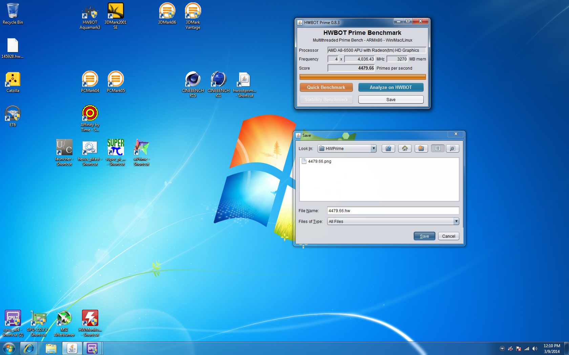Open the Recycle Bin icon

coord(13,14)
